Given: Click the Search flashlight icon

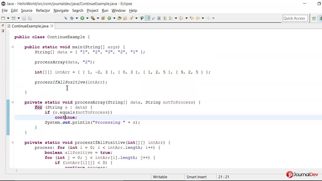Looking at the screenshot, I should pyautogui.click(x=131, y=18).
